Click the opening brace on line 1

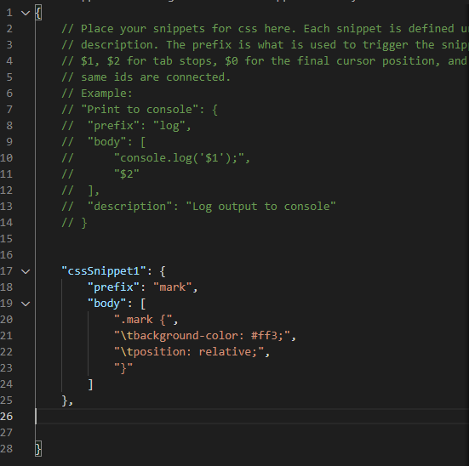tap(38, 13)
